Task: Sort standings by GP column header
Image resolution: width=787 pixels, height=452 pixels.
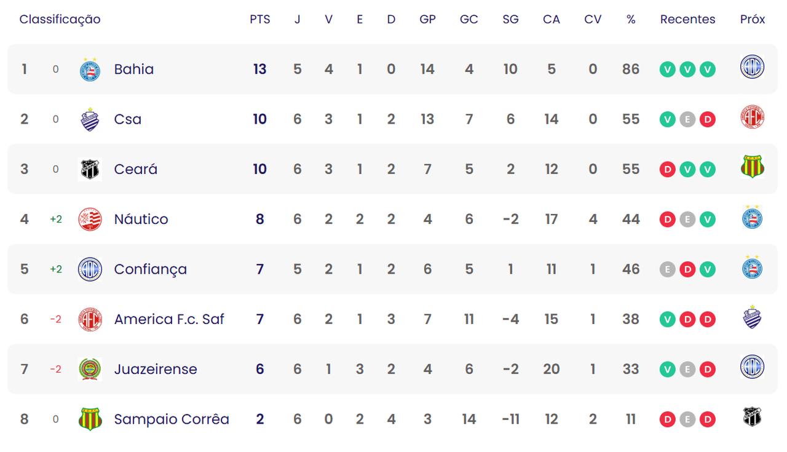Action: point(427,20)
